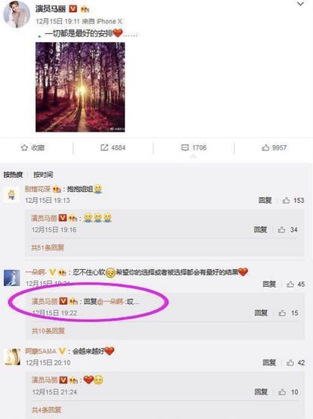This screenshot has height=419, width=313.
Task: Expand 共10条回复 replies
Action: click(x=48, y=331)
